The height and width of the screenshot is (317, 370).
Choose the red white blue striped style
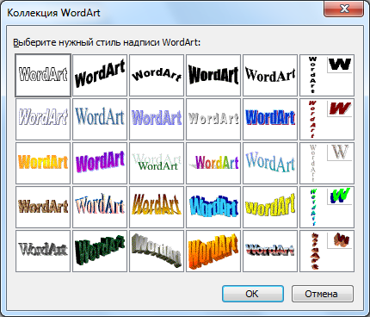coord(270,251)
